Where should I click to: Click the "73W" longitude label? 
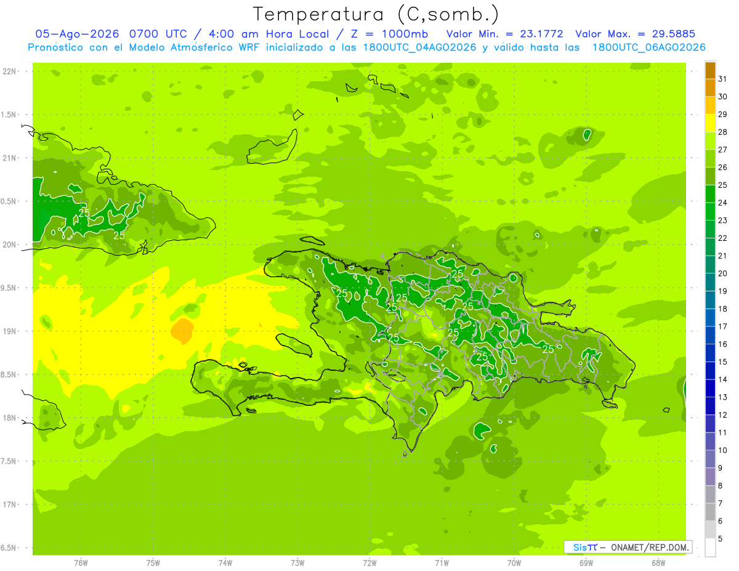tap(297, 562)
